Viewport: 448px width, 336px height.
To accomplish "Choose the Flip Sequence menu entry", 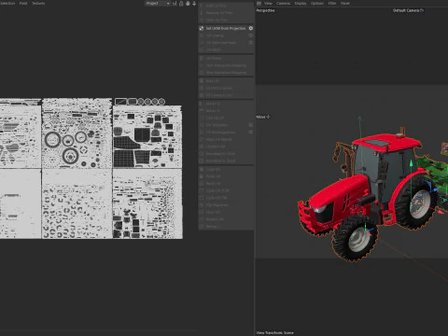I will pyautogui.click(x=226, y=205).
